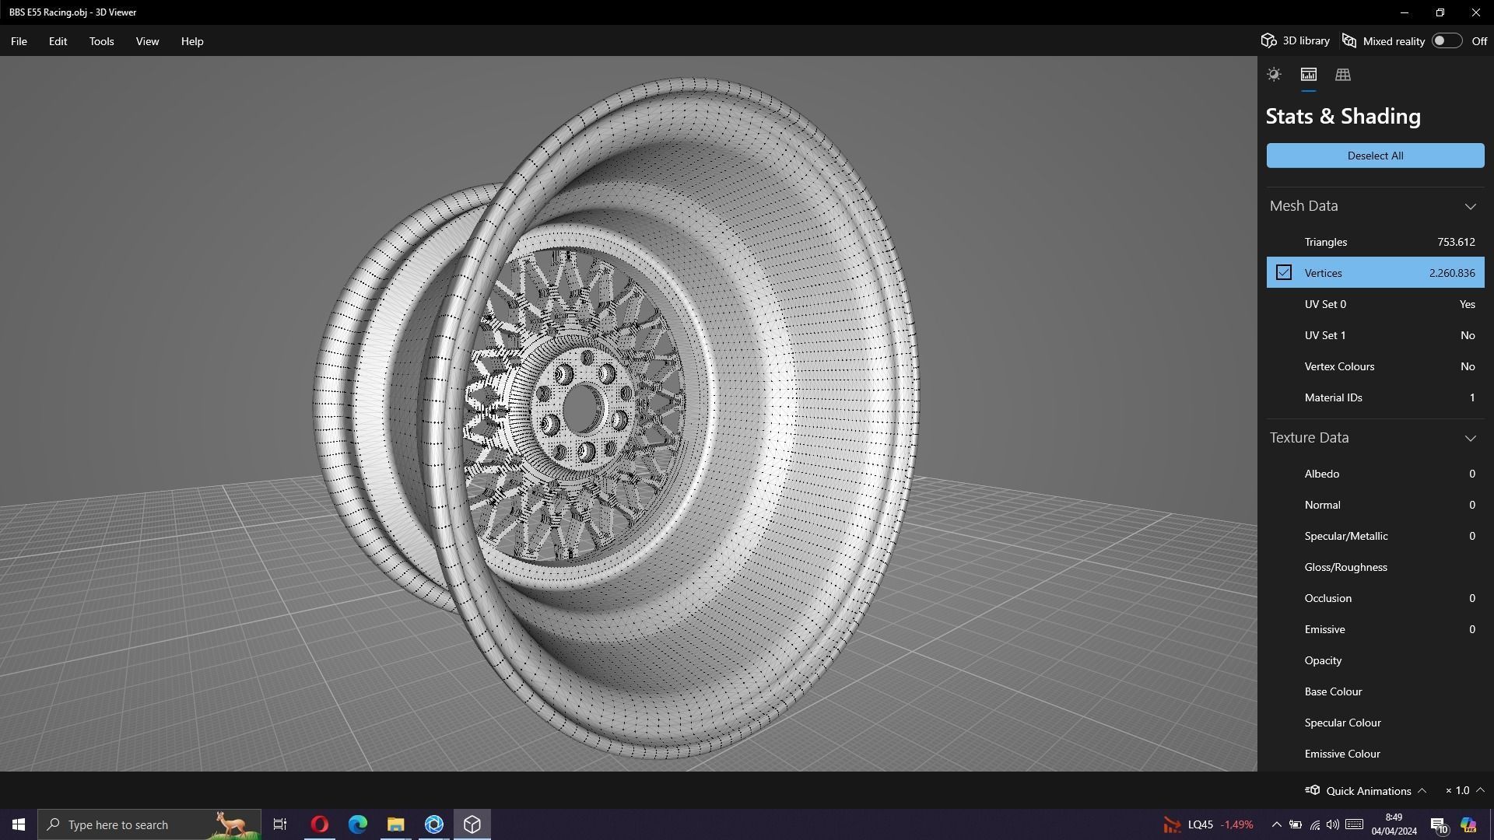Select the Emissive Colour row

pos(1375,754)
